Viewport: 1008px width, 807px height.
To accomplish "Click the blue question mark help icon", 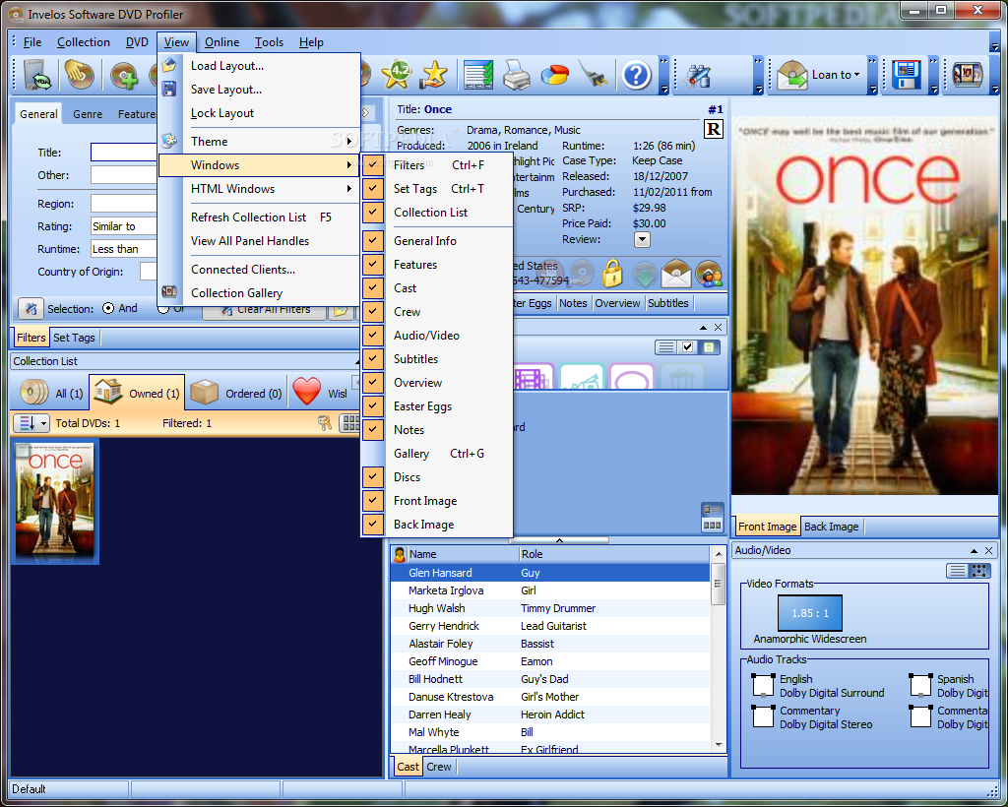I will (637, 75).
